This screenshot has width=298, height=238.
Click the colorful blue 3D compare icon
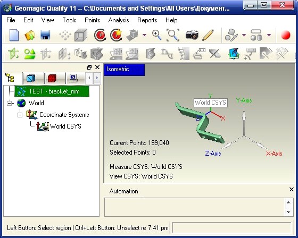click(x=234, y=54)
